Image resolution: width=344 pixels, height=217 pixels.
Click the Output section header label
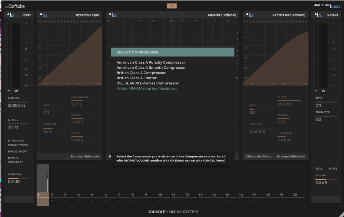click(333, 15)
